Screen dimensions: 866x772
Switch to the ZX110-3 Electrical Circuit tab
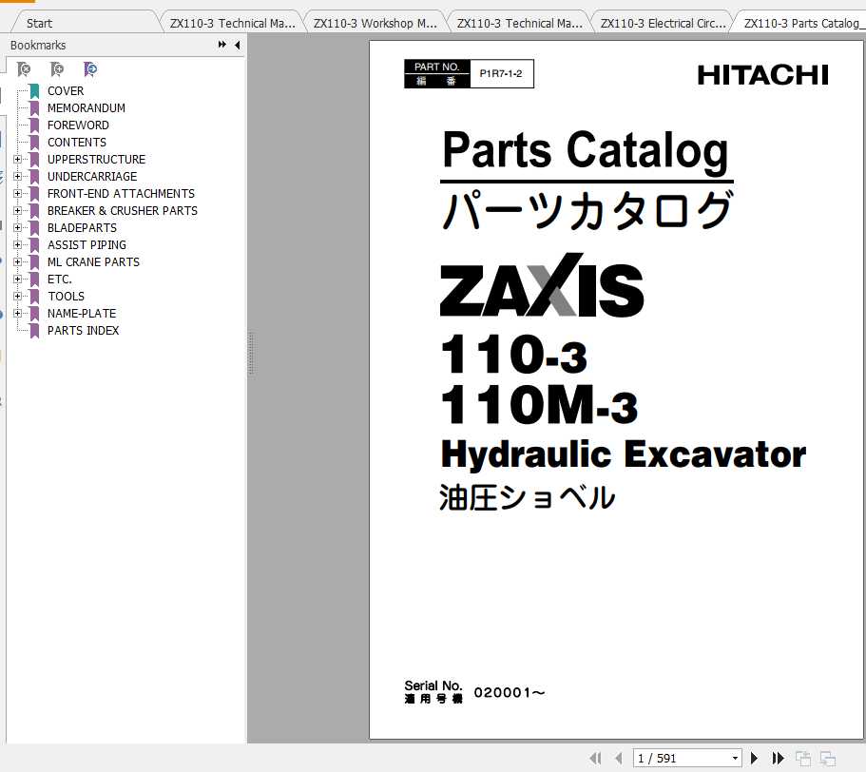pos(663,22)
